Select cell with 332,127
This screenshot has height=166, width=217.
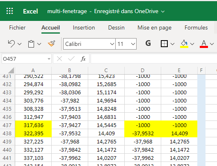[33, 150]
